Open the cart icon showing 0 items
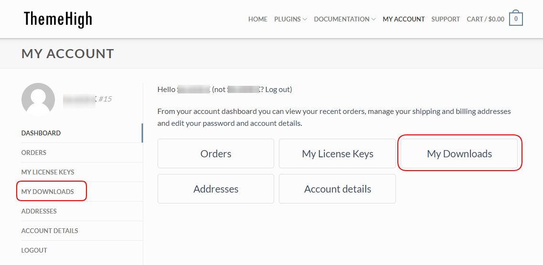The image size is (543, 265). pos(516,18)
